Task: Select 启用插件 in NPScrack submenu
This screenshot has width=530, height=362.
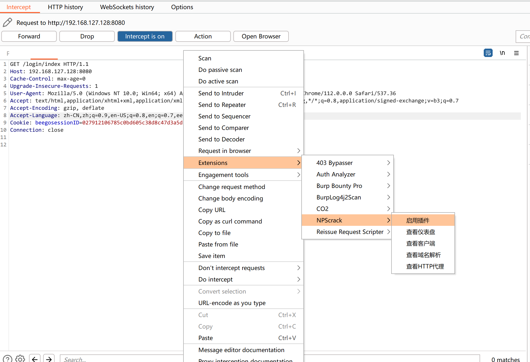Action: (418, 220)
